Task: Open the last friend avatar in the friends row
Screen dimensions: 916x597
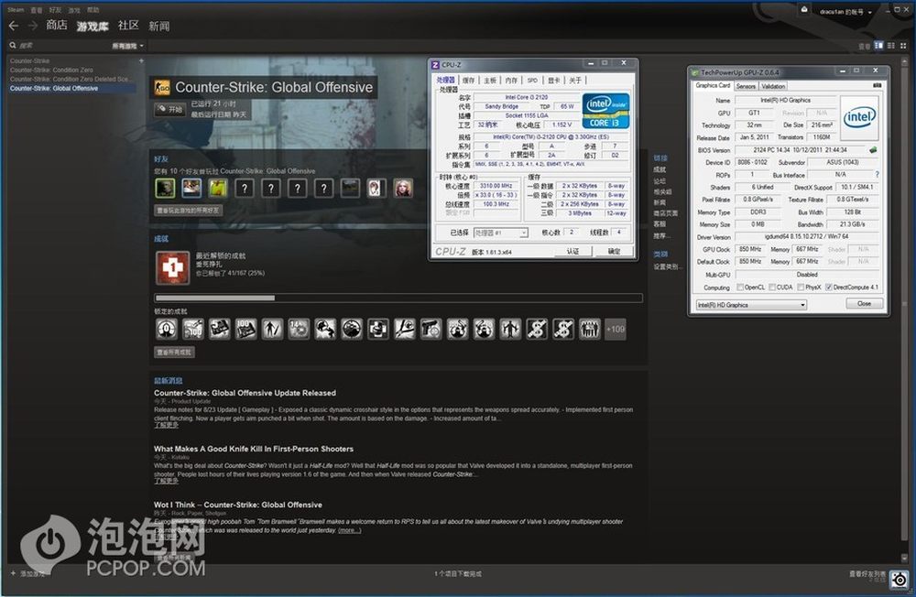Action: [x=402, y=188]
